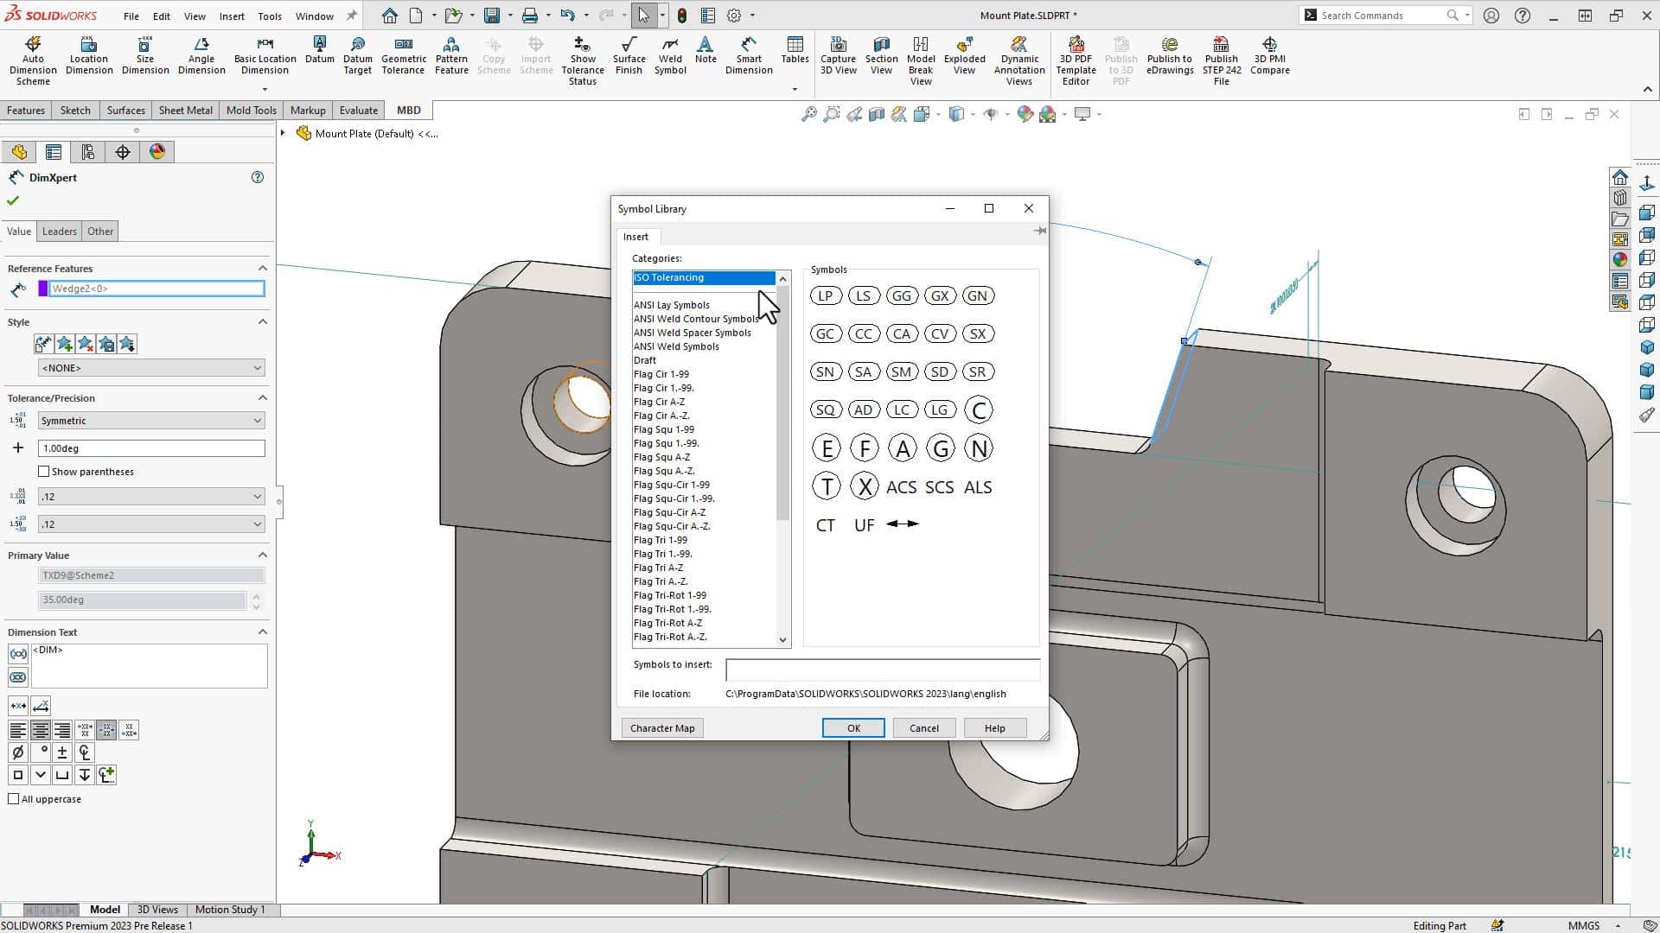Viewport: 1660px width, 933px height.
Task: Click the Wedge2 reference color swatch
Action: (x=44, y=289)
